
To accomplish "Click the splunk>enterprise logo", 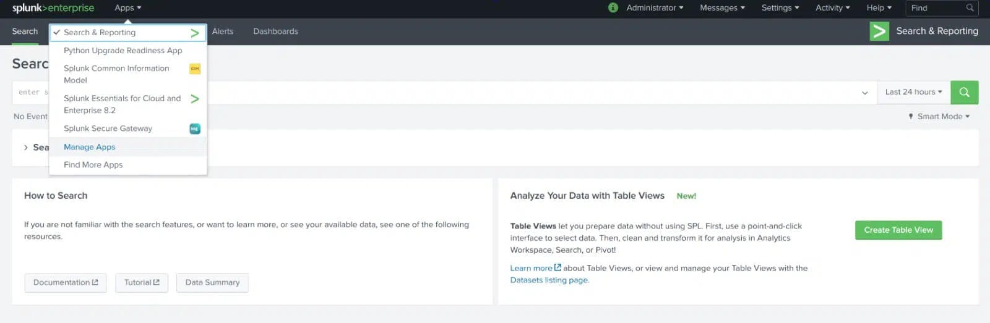I will coord(53,8).
